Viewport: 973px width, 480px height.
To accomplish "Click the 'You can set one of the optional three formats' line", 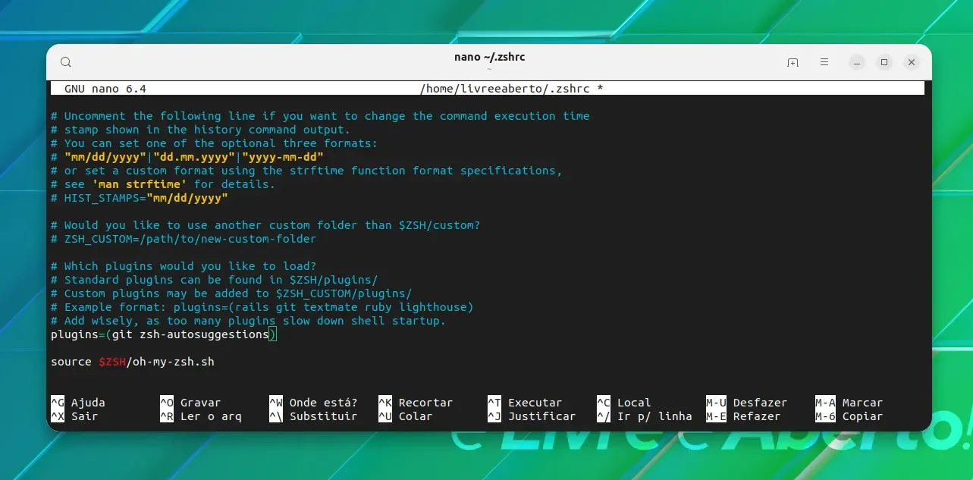I will (x=215, y=143).
